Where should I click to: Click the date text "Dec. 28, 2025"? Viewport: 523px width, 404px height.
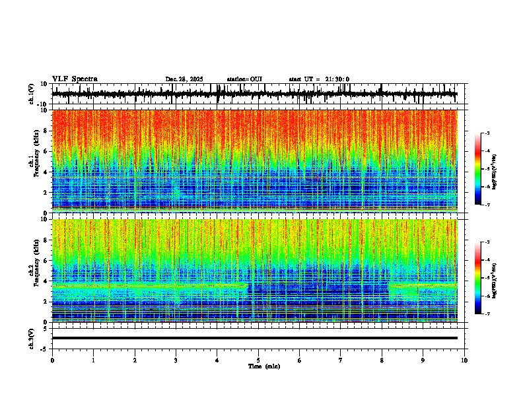click(184, 79)
